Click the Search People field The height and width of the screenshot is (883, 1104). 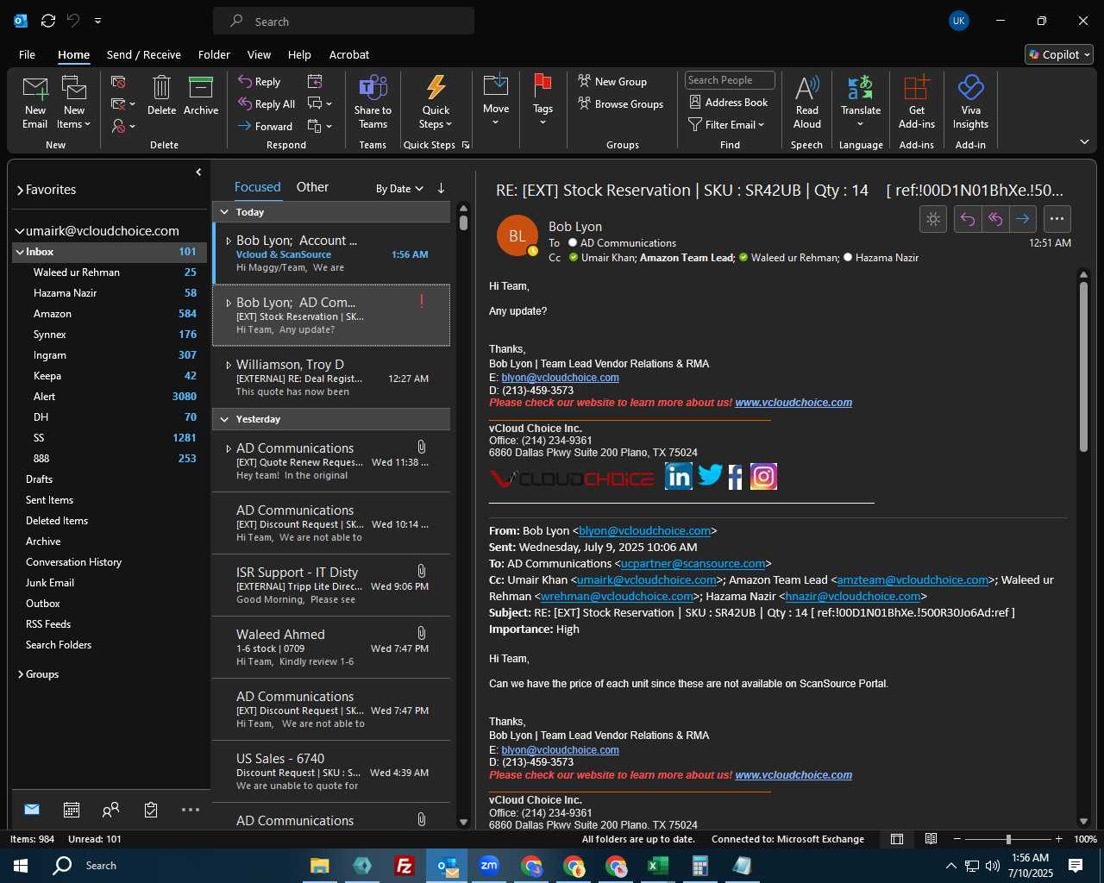[730, 80]
